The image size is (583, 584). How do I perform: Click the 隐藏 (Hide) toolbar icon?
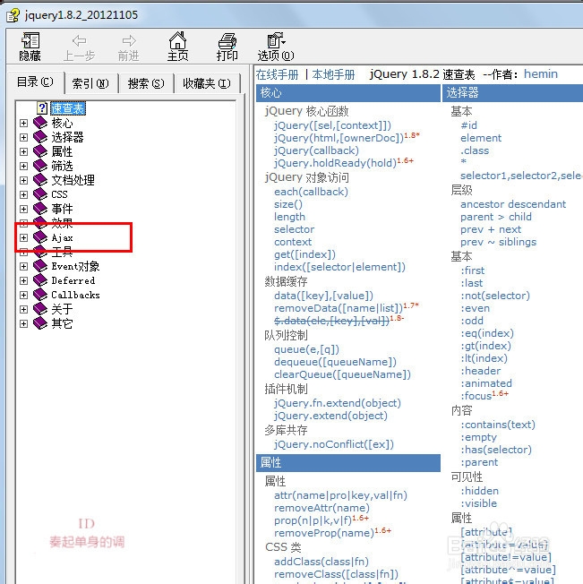(30, 40)
